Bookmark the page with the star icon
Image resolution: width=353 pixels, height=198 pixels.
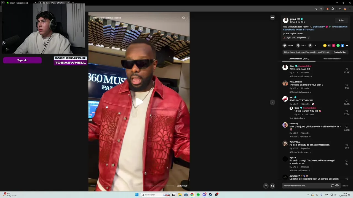pyautogui.click(x=321, y=9)
